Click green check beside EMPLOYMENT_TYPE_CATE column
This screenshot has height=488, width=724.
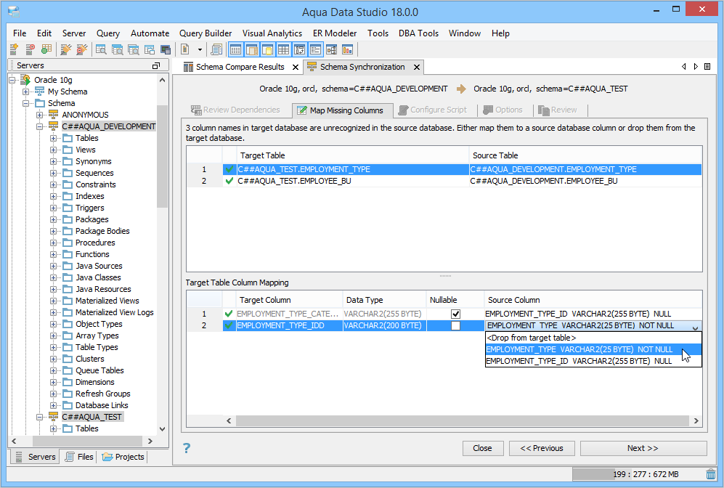(x=229, y=314)
